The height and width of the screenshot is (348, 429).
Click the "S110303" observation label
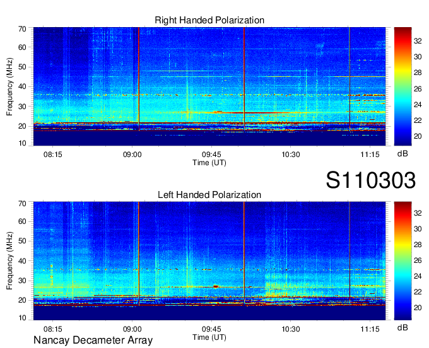[371, 180]
